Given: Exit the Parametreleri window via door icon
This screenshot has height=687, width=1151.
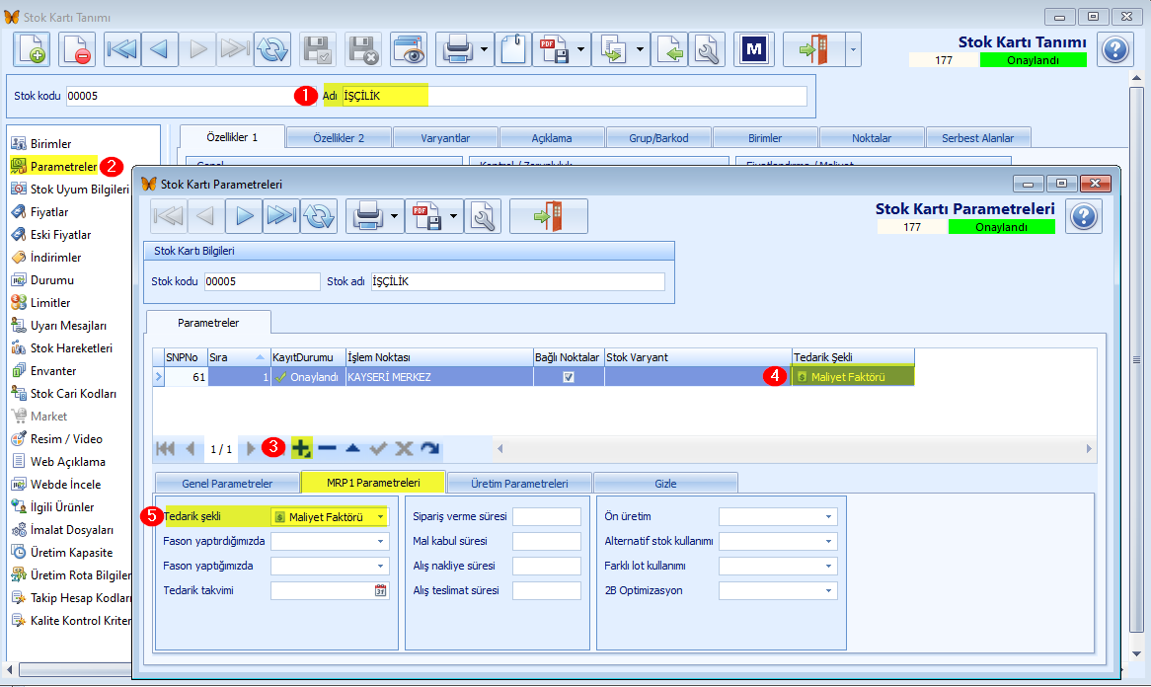Looking at the screenshot, I should 548,216.
